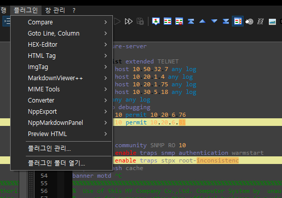The image size is (282, 198).
Task: Clear active compare icon with red mark
Action: click(179, 21)
